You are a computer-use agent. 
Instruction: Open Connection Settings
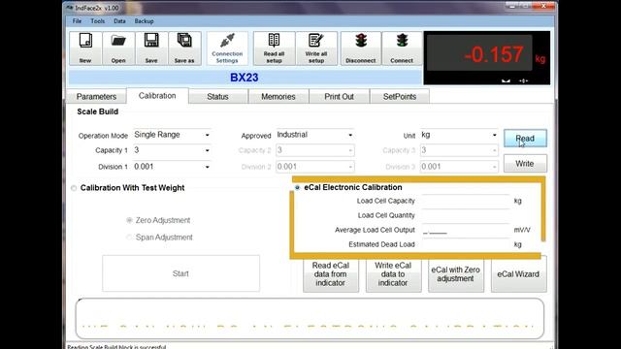pos(227,48)
